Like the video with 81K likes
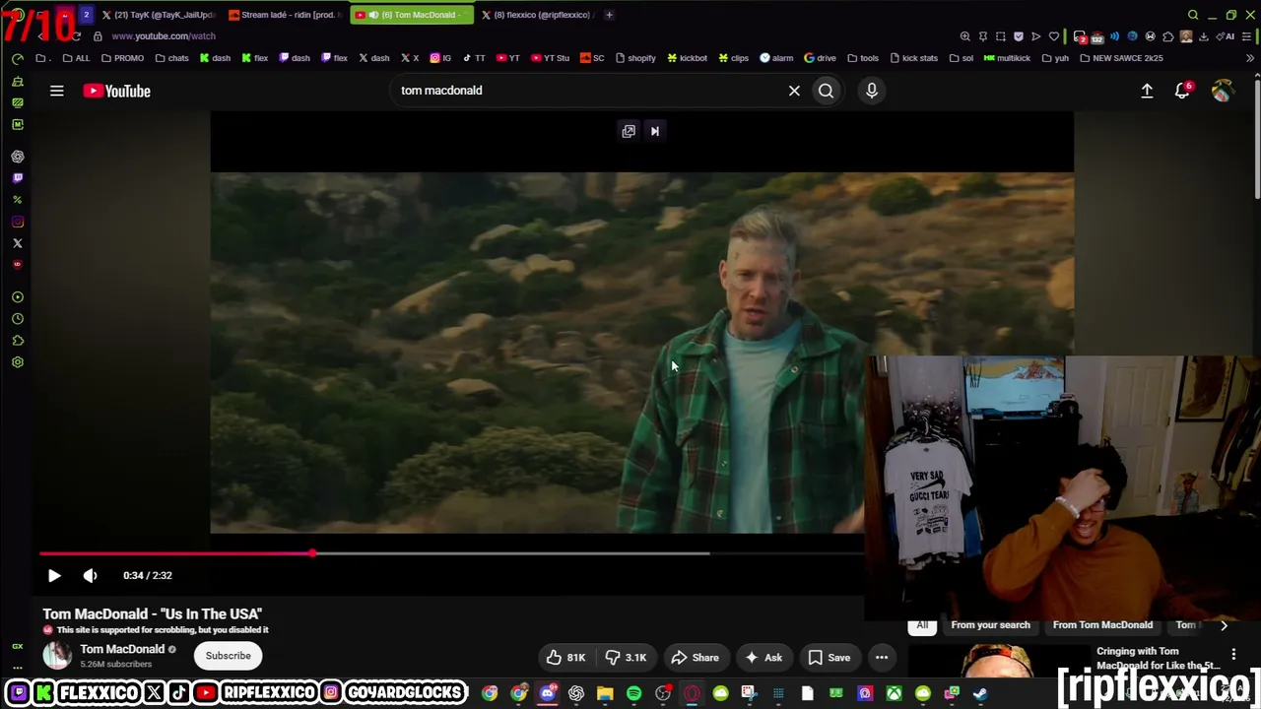The width and height of the screenshot is (1261, 709). tap(565, 658)
